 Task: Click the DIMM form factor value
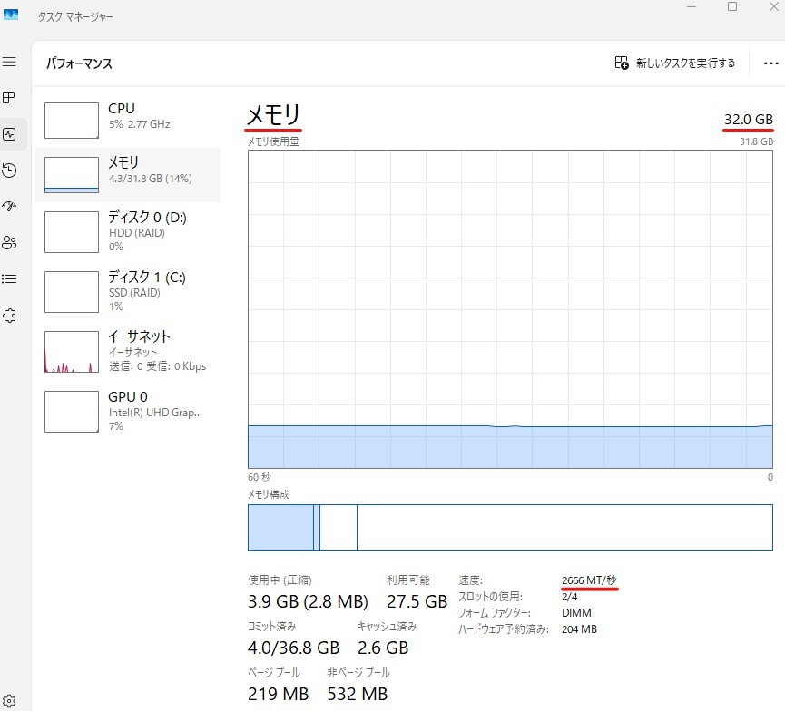(x=576, y=613)
